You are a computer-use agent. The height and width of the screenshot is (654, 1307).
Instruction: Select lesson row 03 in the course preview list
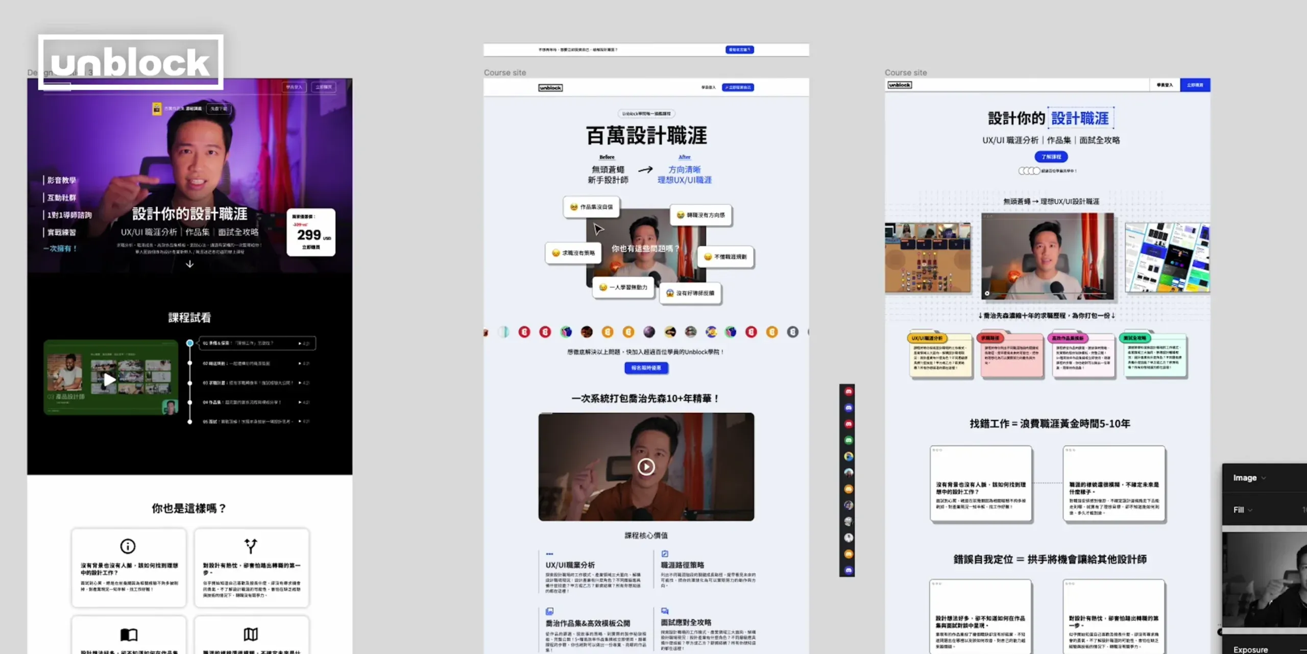pyautogui.click(x=257, y=383)
